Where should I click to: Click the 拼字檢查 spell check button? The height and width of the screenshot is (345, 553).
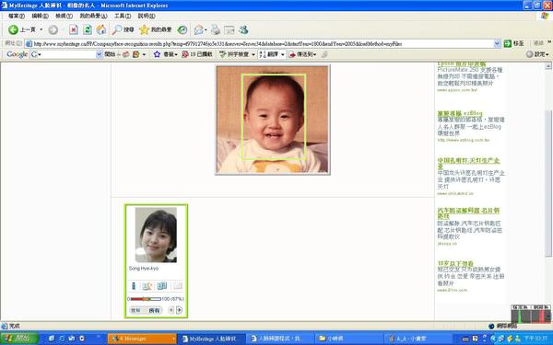234,54
